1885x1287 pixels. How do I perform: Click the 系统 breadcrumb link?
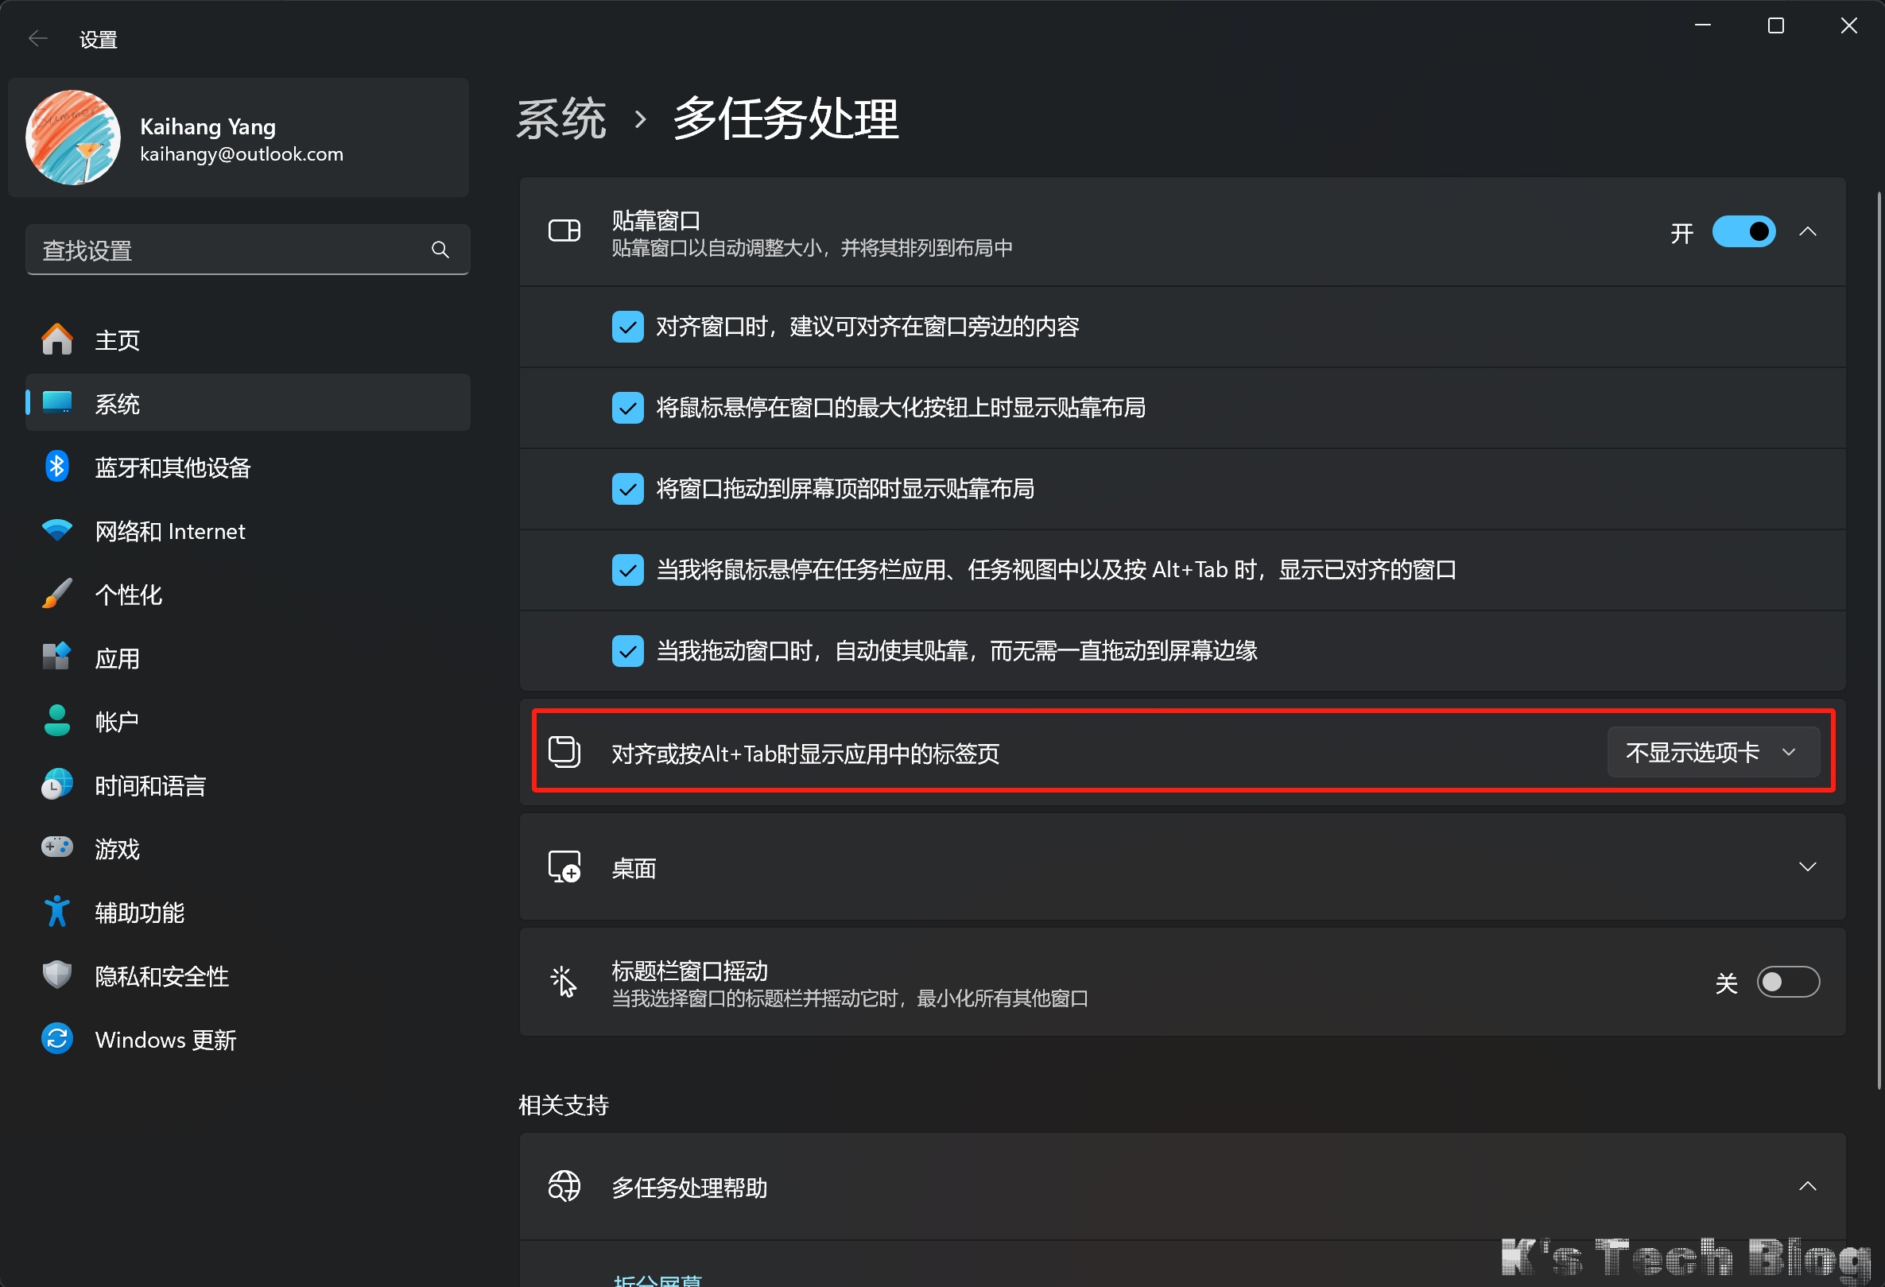(561, 119)
